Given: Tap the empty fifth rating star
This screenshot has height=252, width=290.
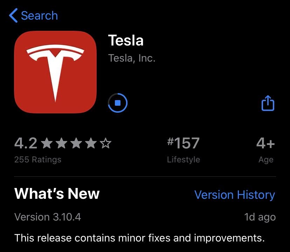Looking at the screenshot, I should (x=106, y=143).
